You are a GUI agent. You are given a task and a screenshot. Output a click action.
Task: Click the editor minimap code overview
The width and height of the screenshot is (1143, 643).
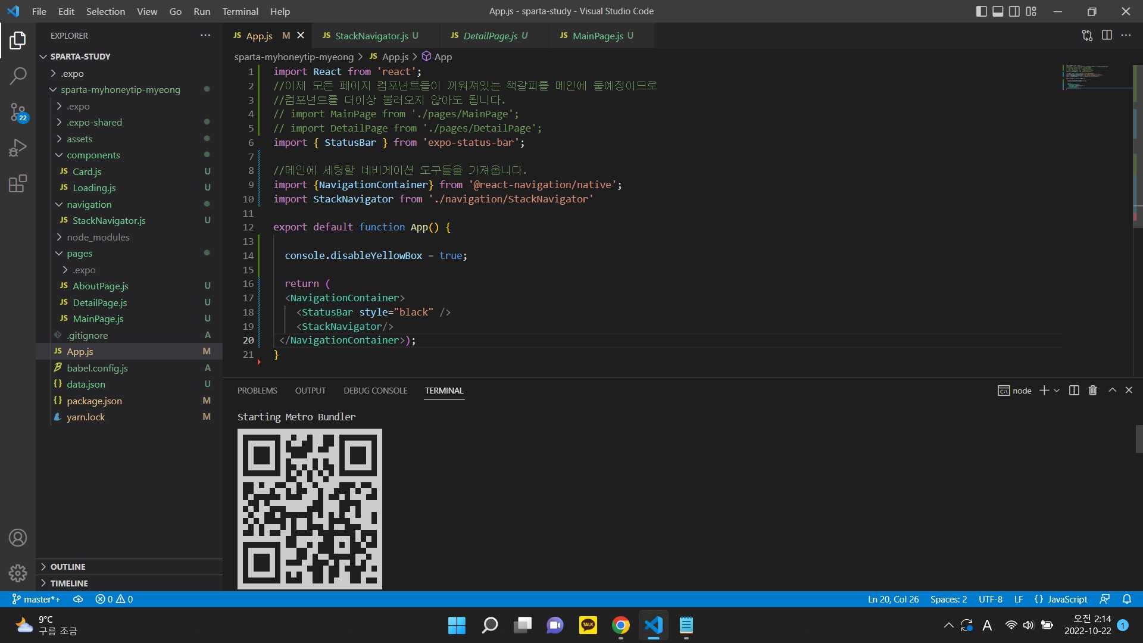tap(1097, 77)
